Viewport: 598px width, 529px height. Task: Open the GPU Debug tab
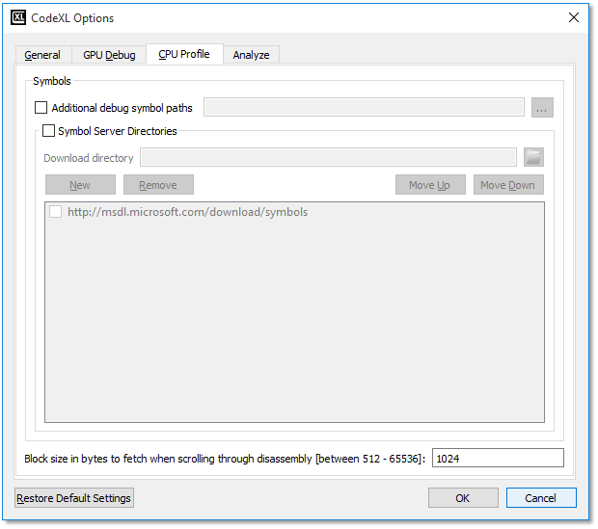tap(109, 55)
